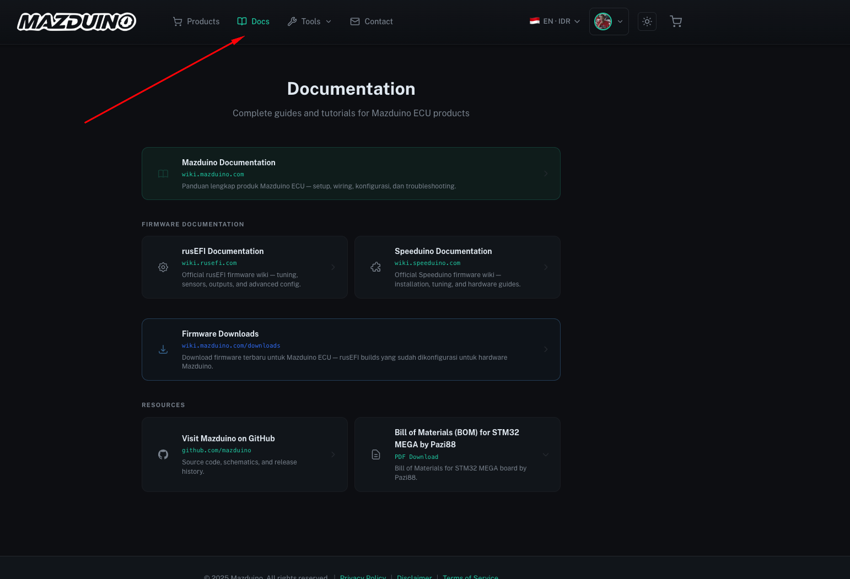Open the Contact navigation item

coord(372,21)
